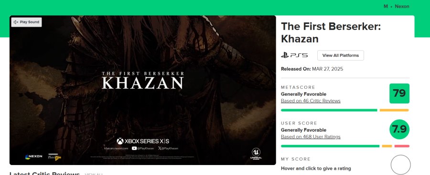Viewport: 430px width, 175px height.
Task: Click the User Score 7.9 circle
Action: click(399, 129)
